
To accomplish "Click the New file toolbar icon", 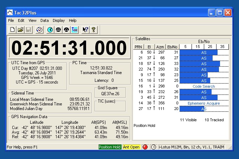I will click(13, 30).
